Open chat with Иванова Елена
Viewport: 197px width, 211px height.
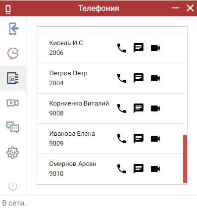click(139, 138)
